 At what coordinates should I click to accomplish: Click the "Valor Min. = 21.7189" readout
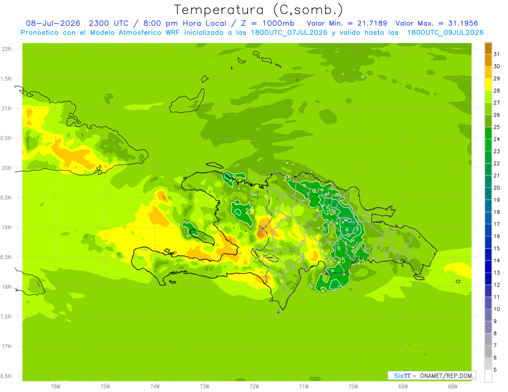pos(347,23)
